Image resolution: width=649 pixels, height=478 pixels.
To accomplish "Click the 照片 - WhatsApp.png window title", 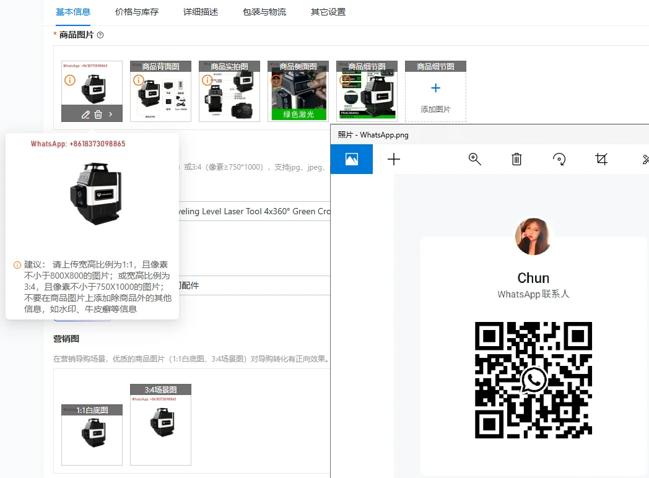I will pos(373,135).
